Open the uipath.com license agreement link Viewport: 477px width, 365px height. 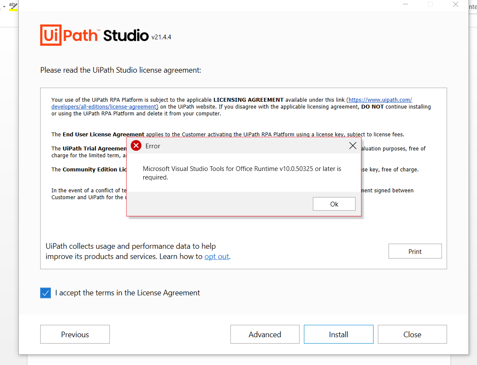tap(380, 100)
